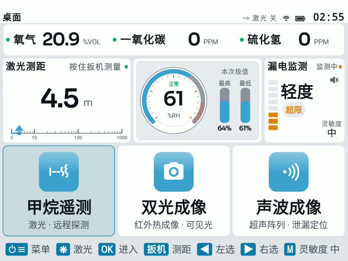This screenshot has width=348, height=261.
Task: Click the 硫化氢 label
Action: (264, 40)
